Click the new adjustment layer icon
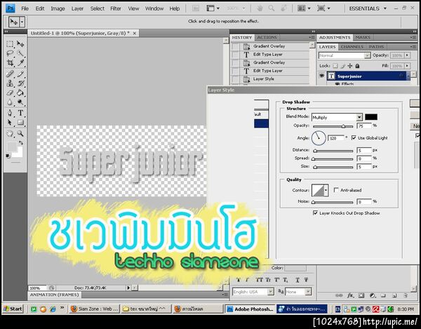421x329 pixels. [x=373, y=295]
